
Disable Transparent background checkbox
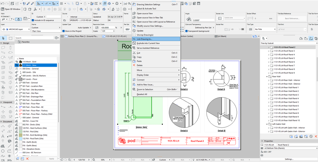[187, 31]
